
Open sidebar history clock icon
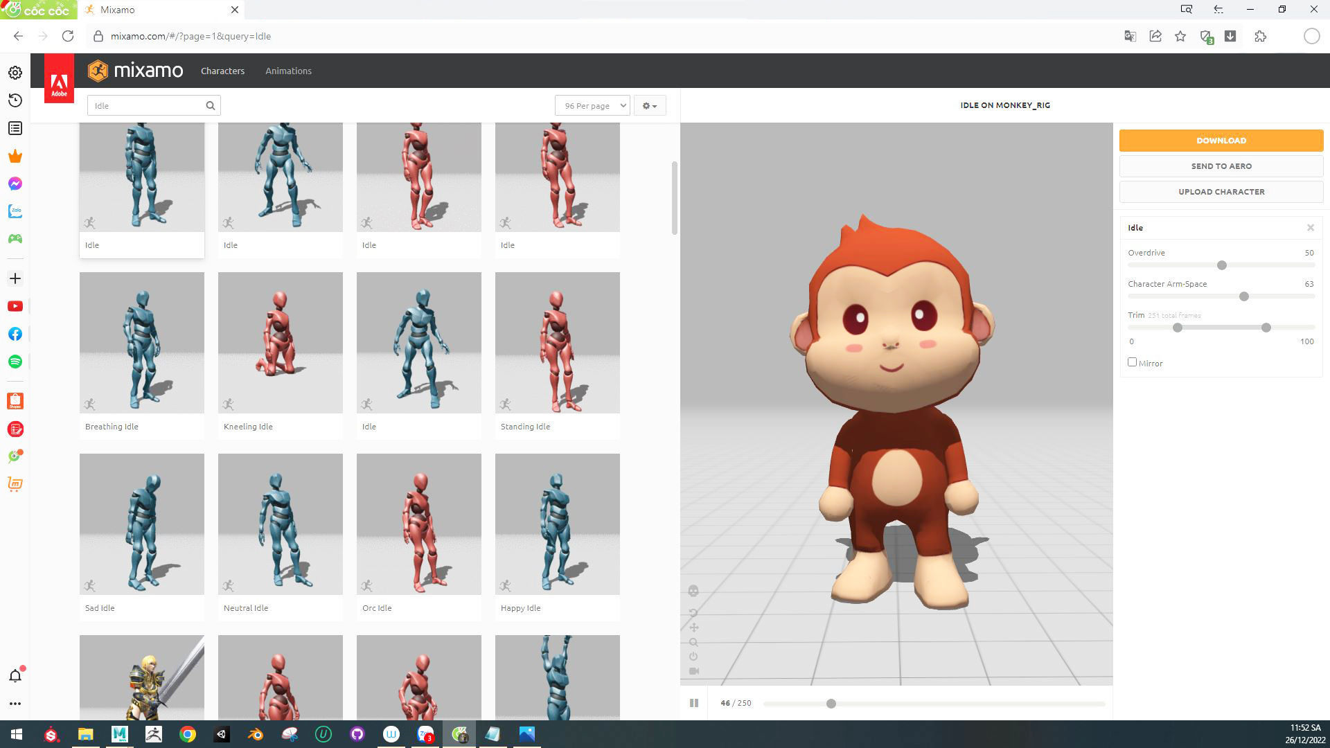[15, 100]
